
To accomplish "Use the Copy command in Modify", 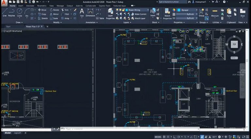I will pos(42,14).
